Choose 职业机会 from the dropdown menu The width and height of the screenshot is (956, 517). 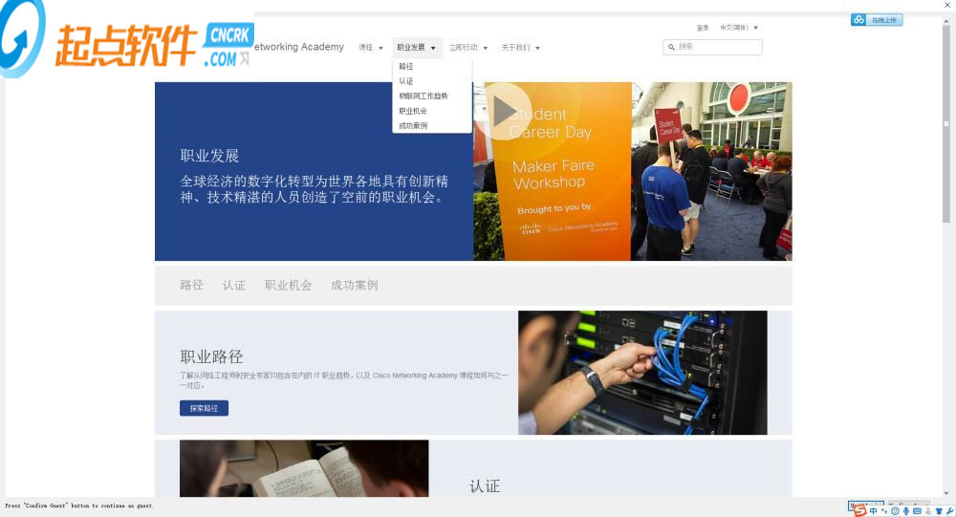(413, 111)
